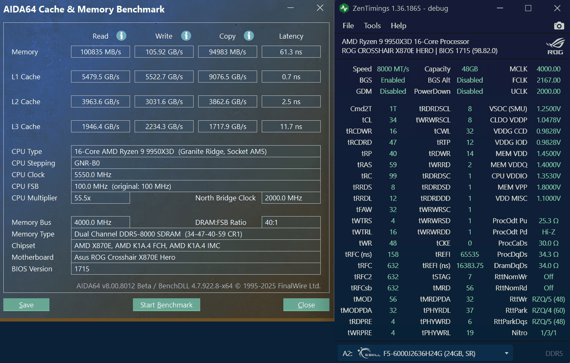Click DRAM:FSB Ratio value 40:1

click(x=291, y=222)
